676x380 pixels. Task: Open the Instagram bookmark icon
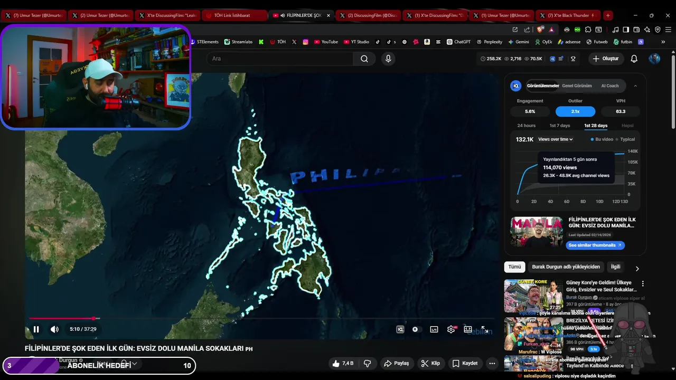(305, 42)
